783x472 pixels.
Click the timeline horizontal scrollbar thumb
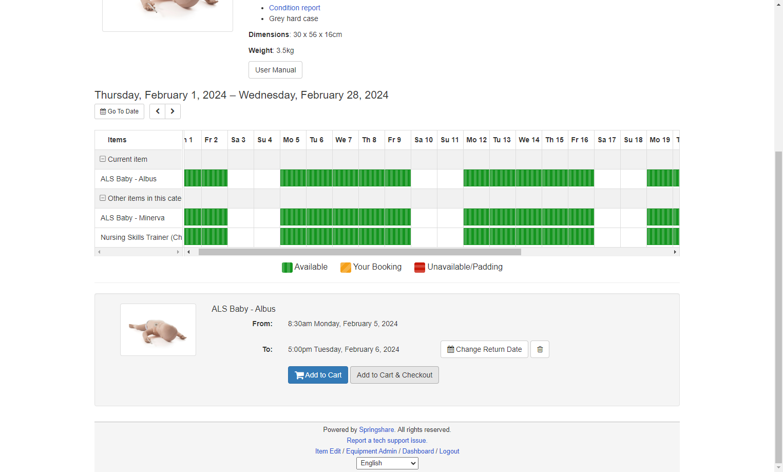(359, 252)
